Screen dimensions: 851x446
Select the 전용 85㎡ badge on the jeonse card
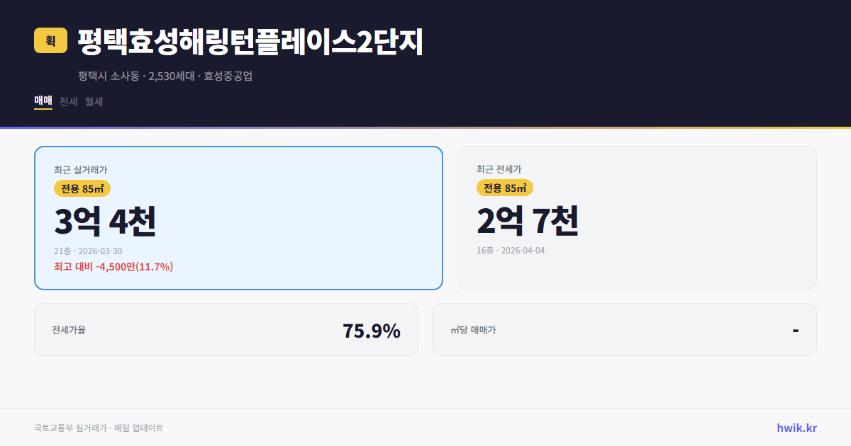click(x=505, y=188)
